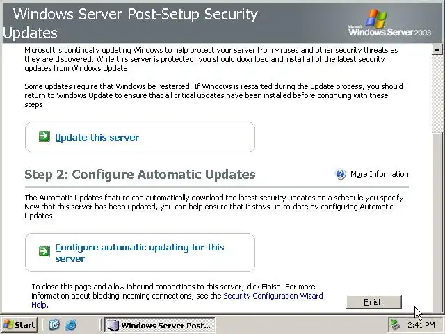Click the Step 2 Configure Automatic Updates heading
The width and height of the screenshot is (445, 334).
pyautogui.click(x=140, y=175)
